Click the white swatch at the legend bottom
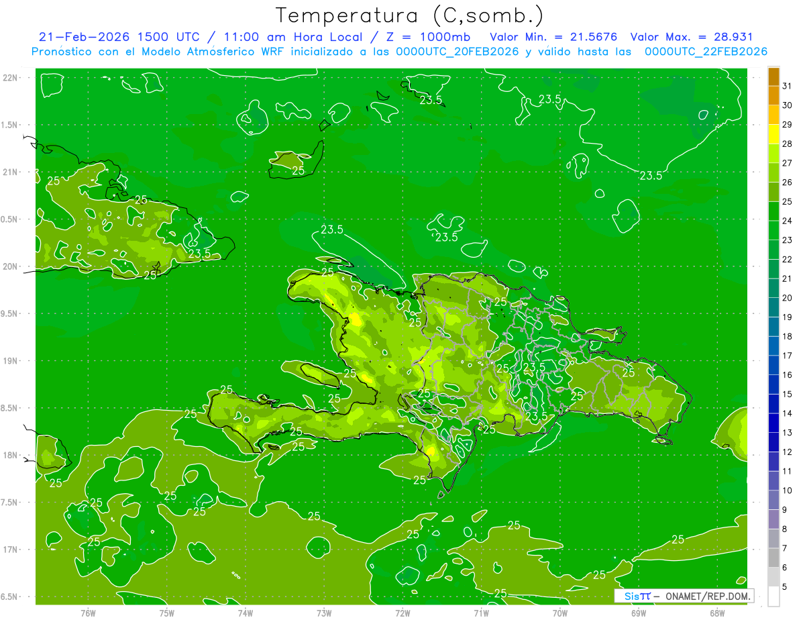This screenshot has width=805, height=622. tap(773, 596)
